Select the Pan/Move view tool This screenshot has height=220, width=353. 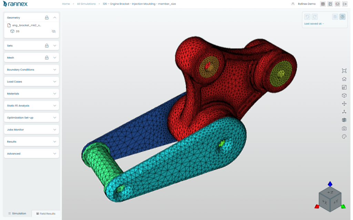[x=344, y=103]
